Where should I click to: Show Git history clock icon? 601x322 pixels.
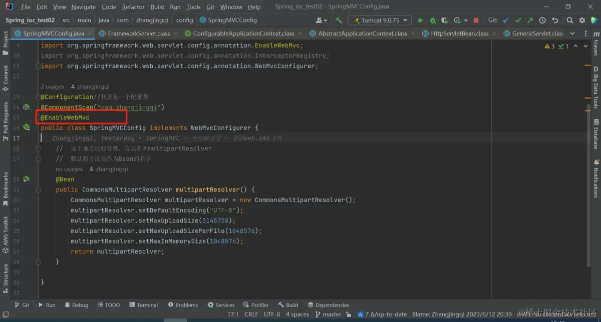[x=542, y=20]
